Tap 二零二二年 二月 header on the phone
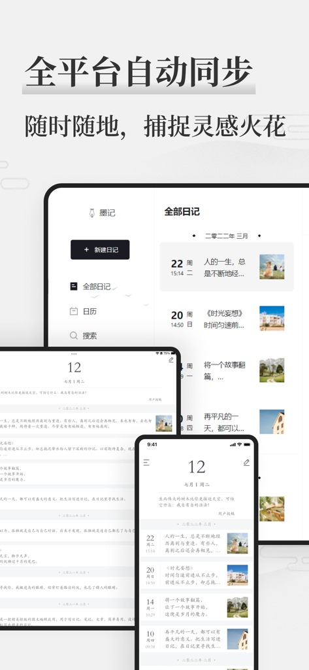Image resolution: width=309 pixels, height=670 pixels. (x=197, y=660)
